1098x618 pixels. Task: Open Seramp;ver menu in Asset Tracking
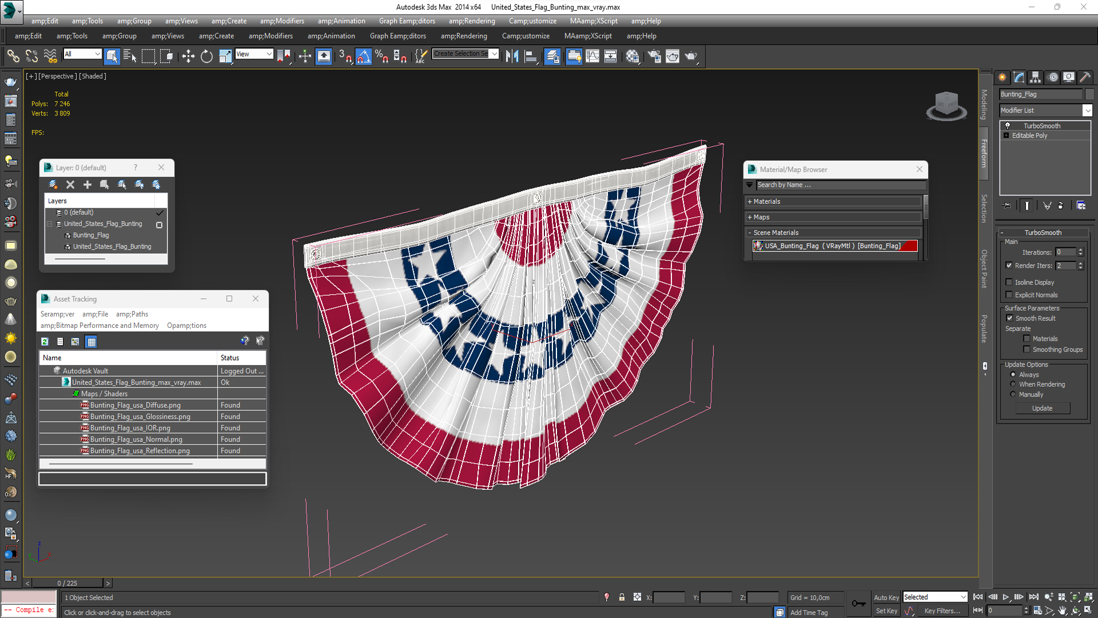pyautogui.click(x=57, y=314)
